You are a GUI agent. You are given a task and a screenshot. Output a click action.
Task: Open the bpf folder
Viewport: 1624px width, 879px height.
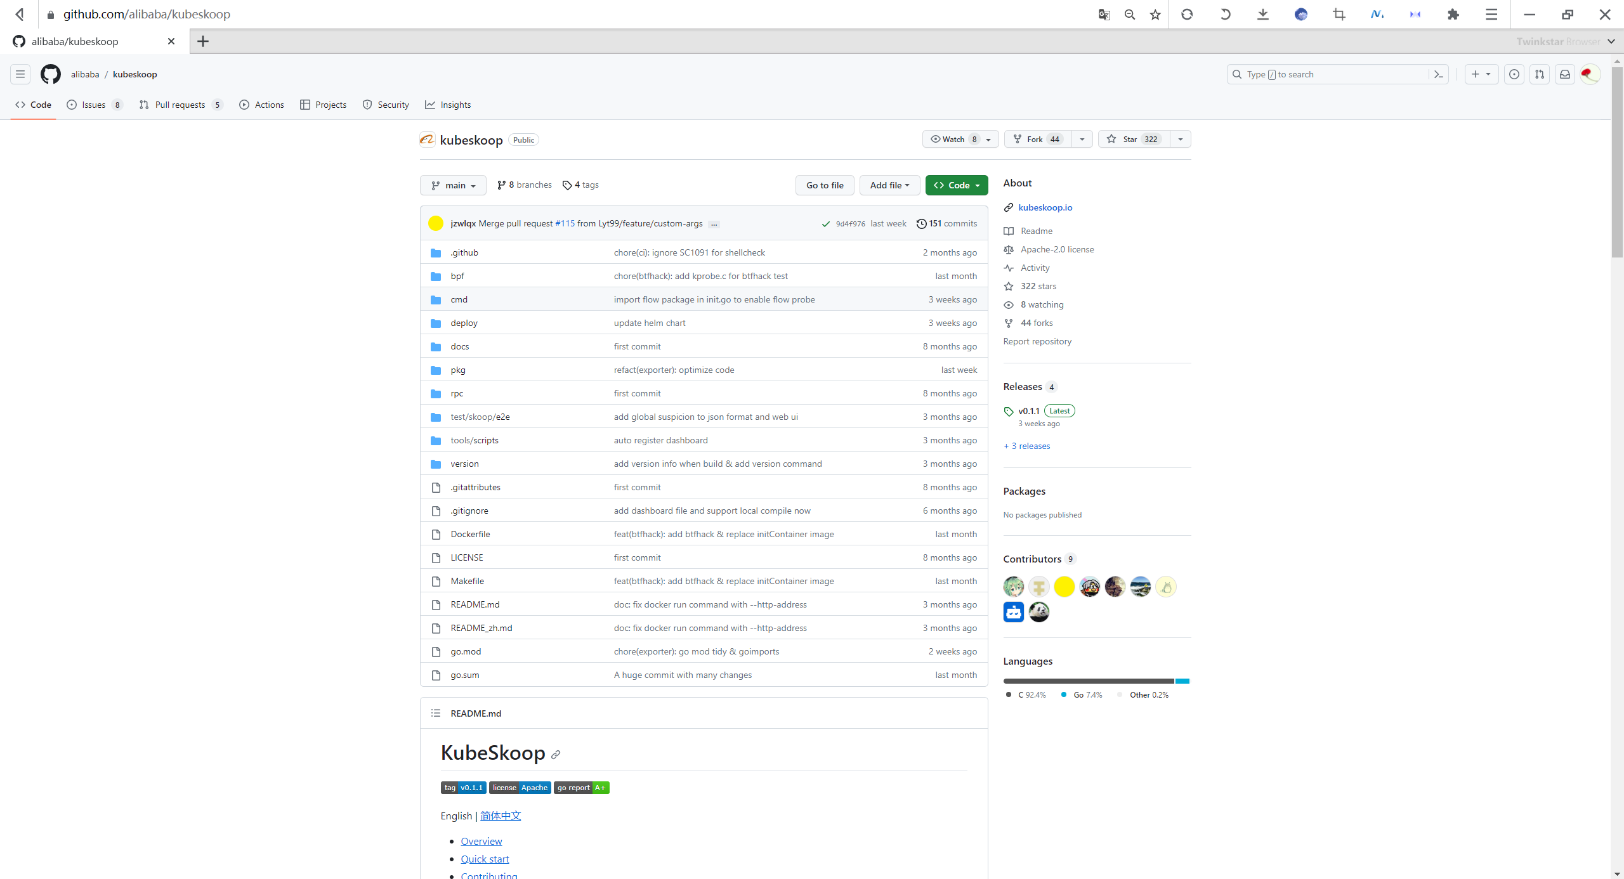tap(457, 276)
